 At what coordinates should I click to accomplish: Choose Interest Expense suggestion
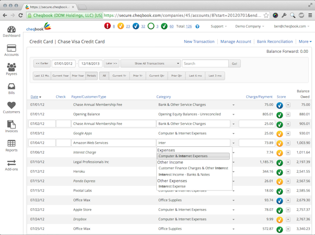[172, 186]
